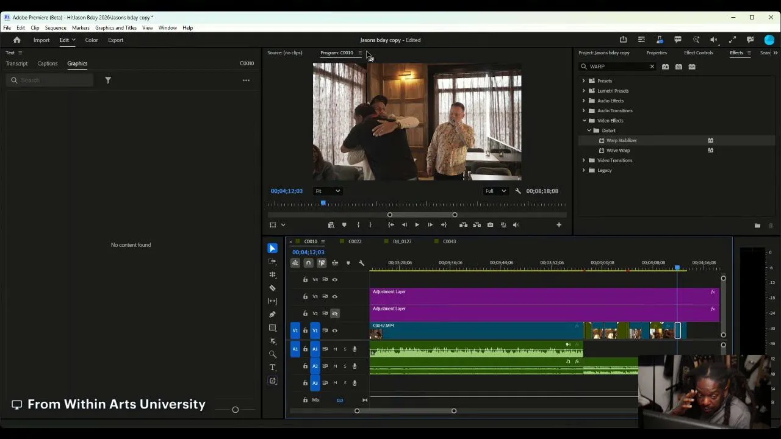Go to the Export workspace

[x=116, y=40]
